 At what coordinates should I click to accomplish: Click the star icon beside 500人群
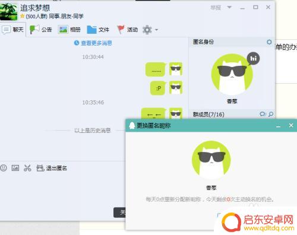pyautogui.click(x=22, y=16)
